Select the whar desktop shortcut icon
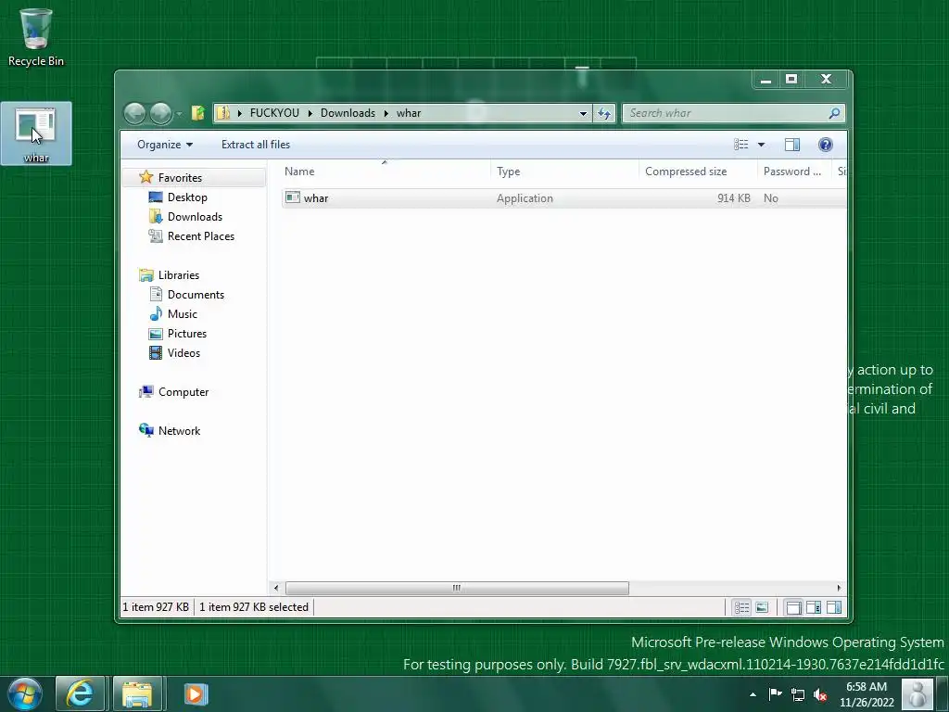This screenshot has height=712, width=949. (36, 133)
